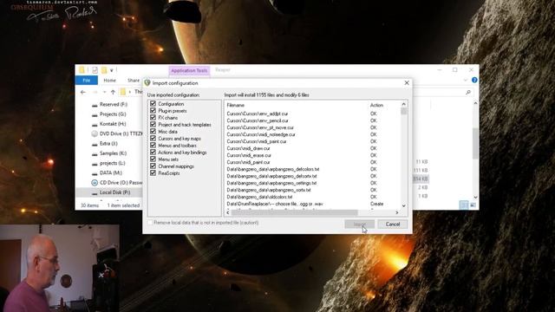Click Explorer back arrow

83,93
